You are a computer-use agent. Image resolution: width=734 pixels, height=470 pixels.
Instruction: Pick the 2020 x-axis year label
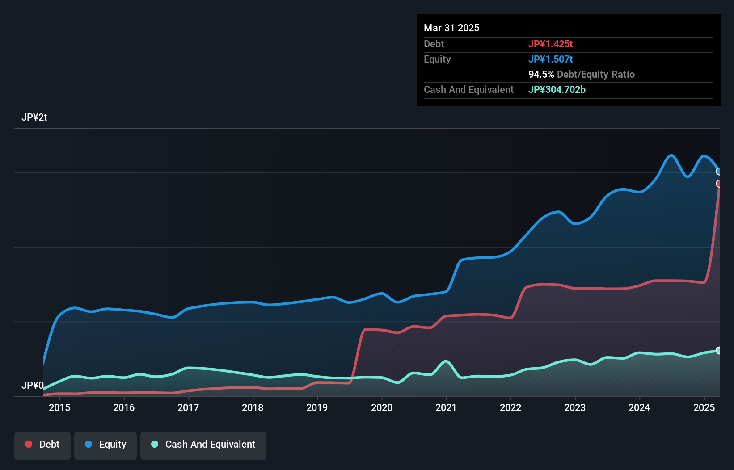(x=382, y=407)
